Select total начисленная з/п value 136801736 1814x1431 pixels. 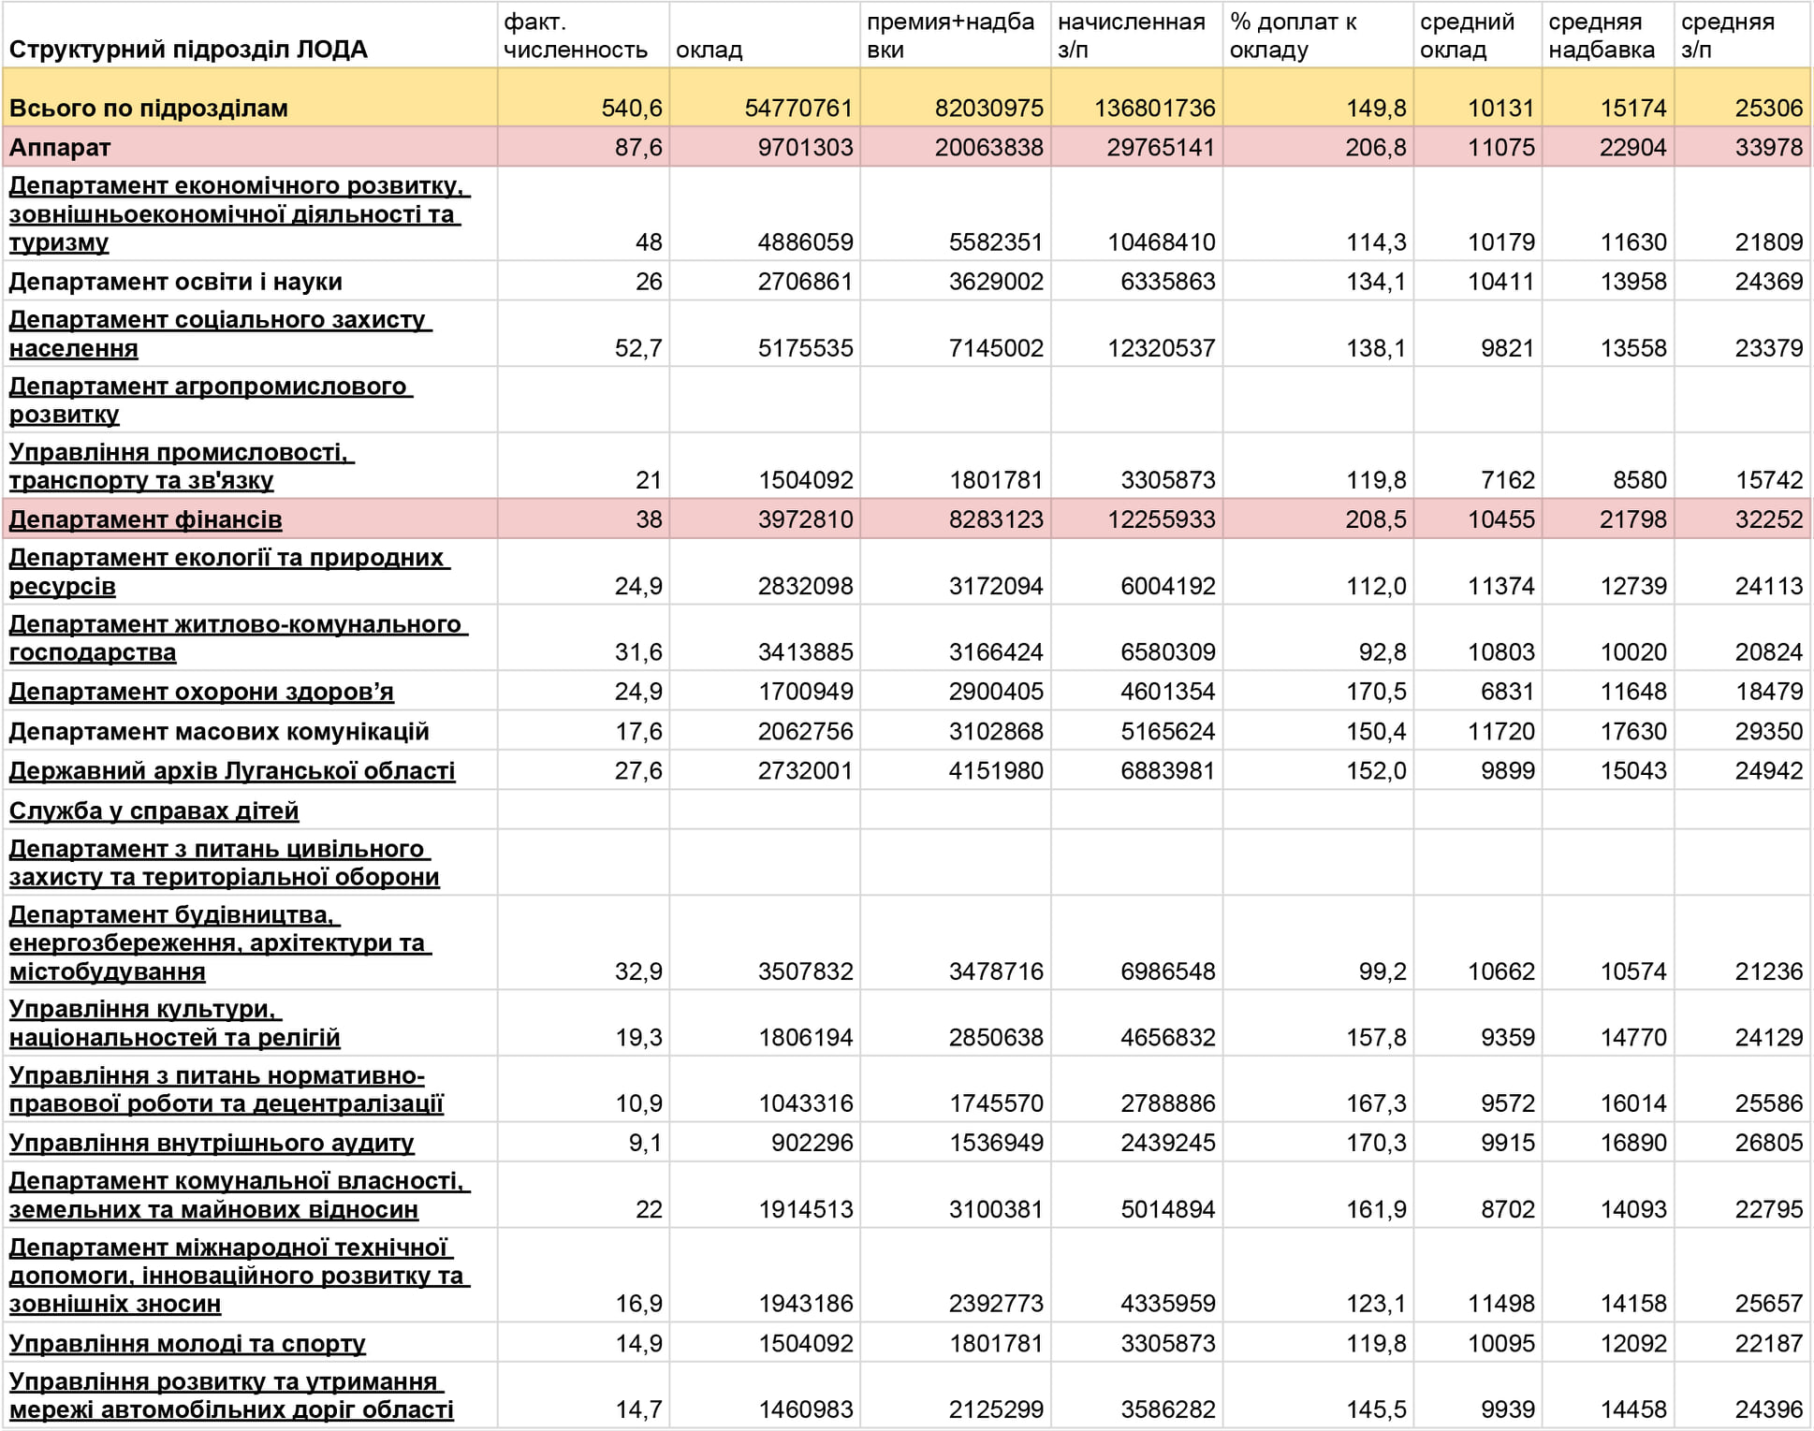point(1154,109)
